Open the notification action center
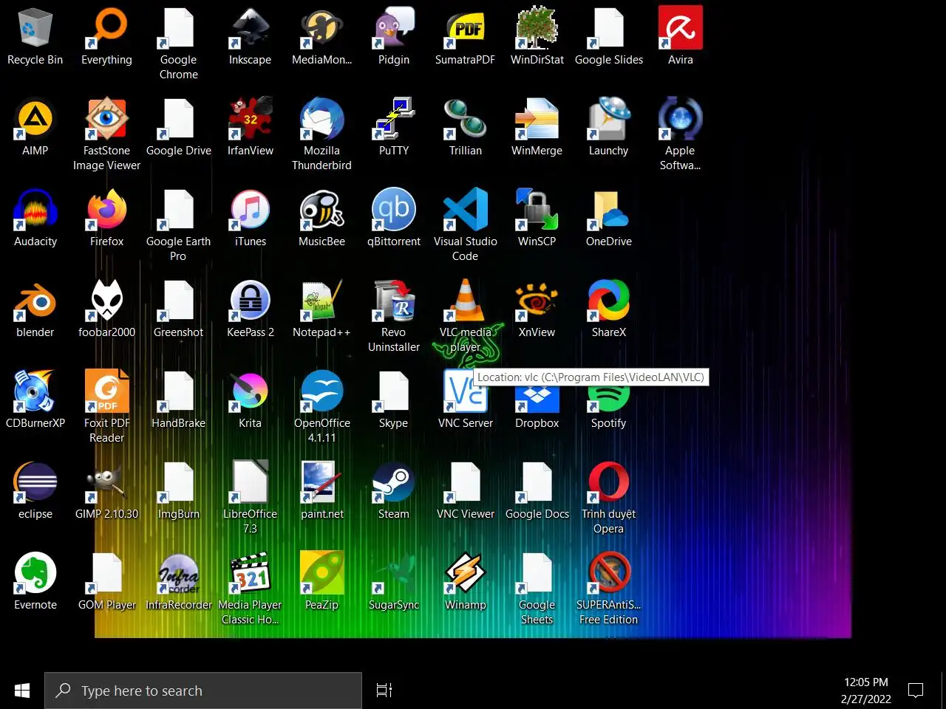Viewport: 946px width, 709px height. point(916,691)
